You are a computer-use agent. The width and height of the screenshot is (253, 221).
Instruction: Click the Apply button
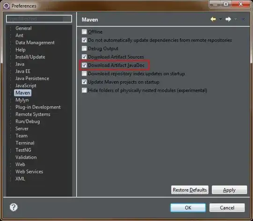pos(229,190)
